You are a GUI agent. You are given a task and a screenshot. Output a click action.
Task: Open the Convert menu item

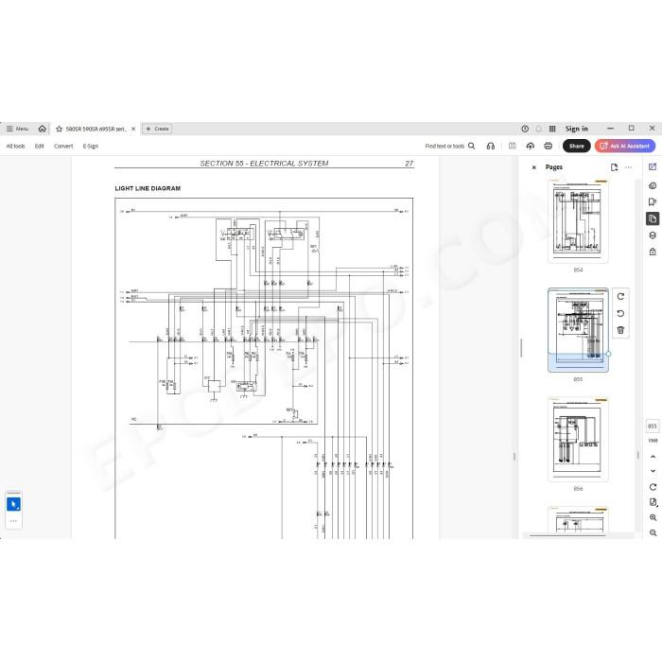pyautogui.click(x=63, y=146)
